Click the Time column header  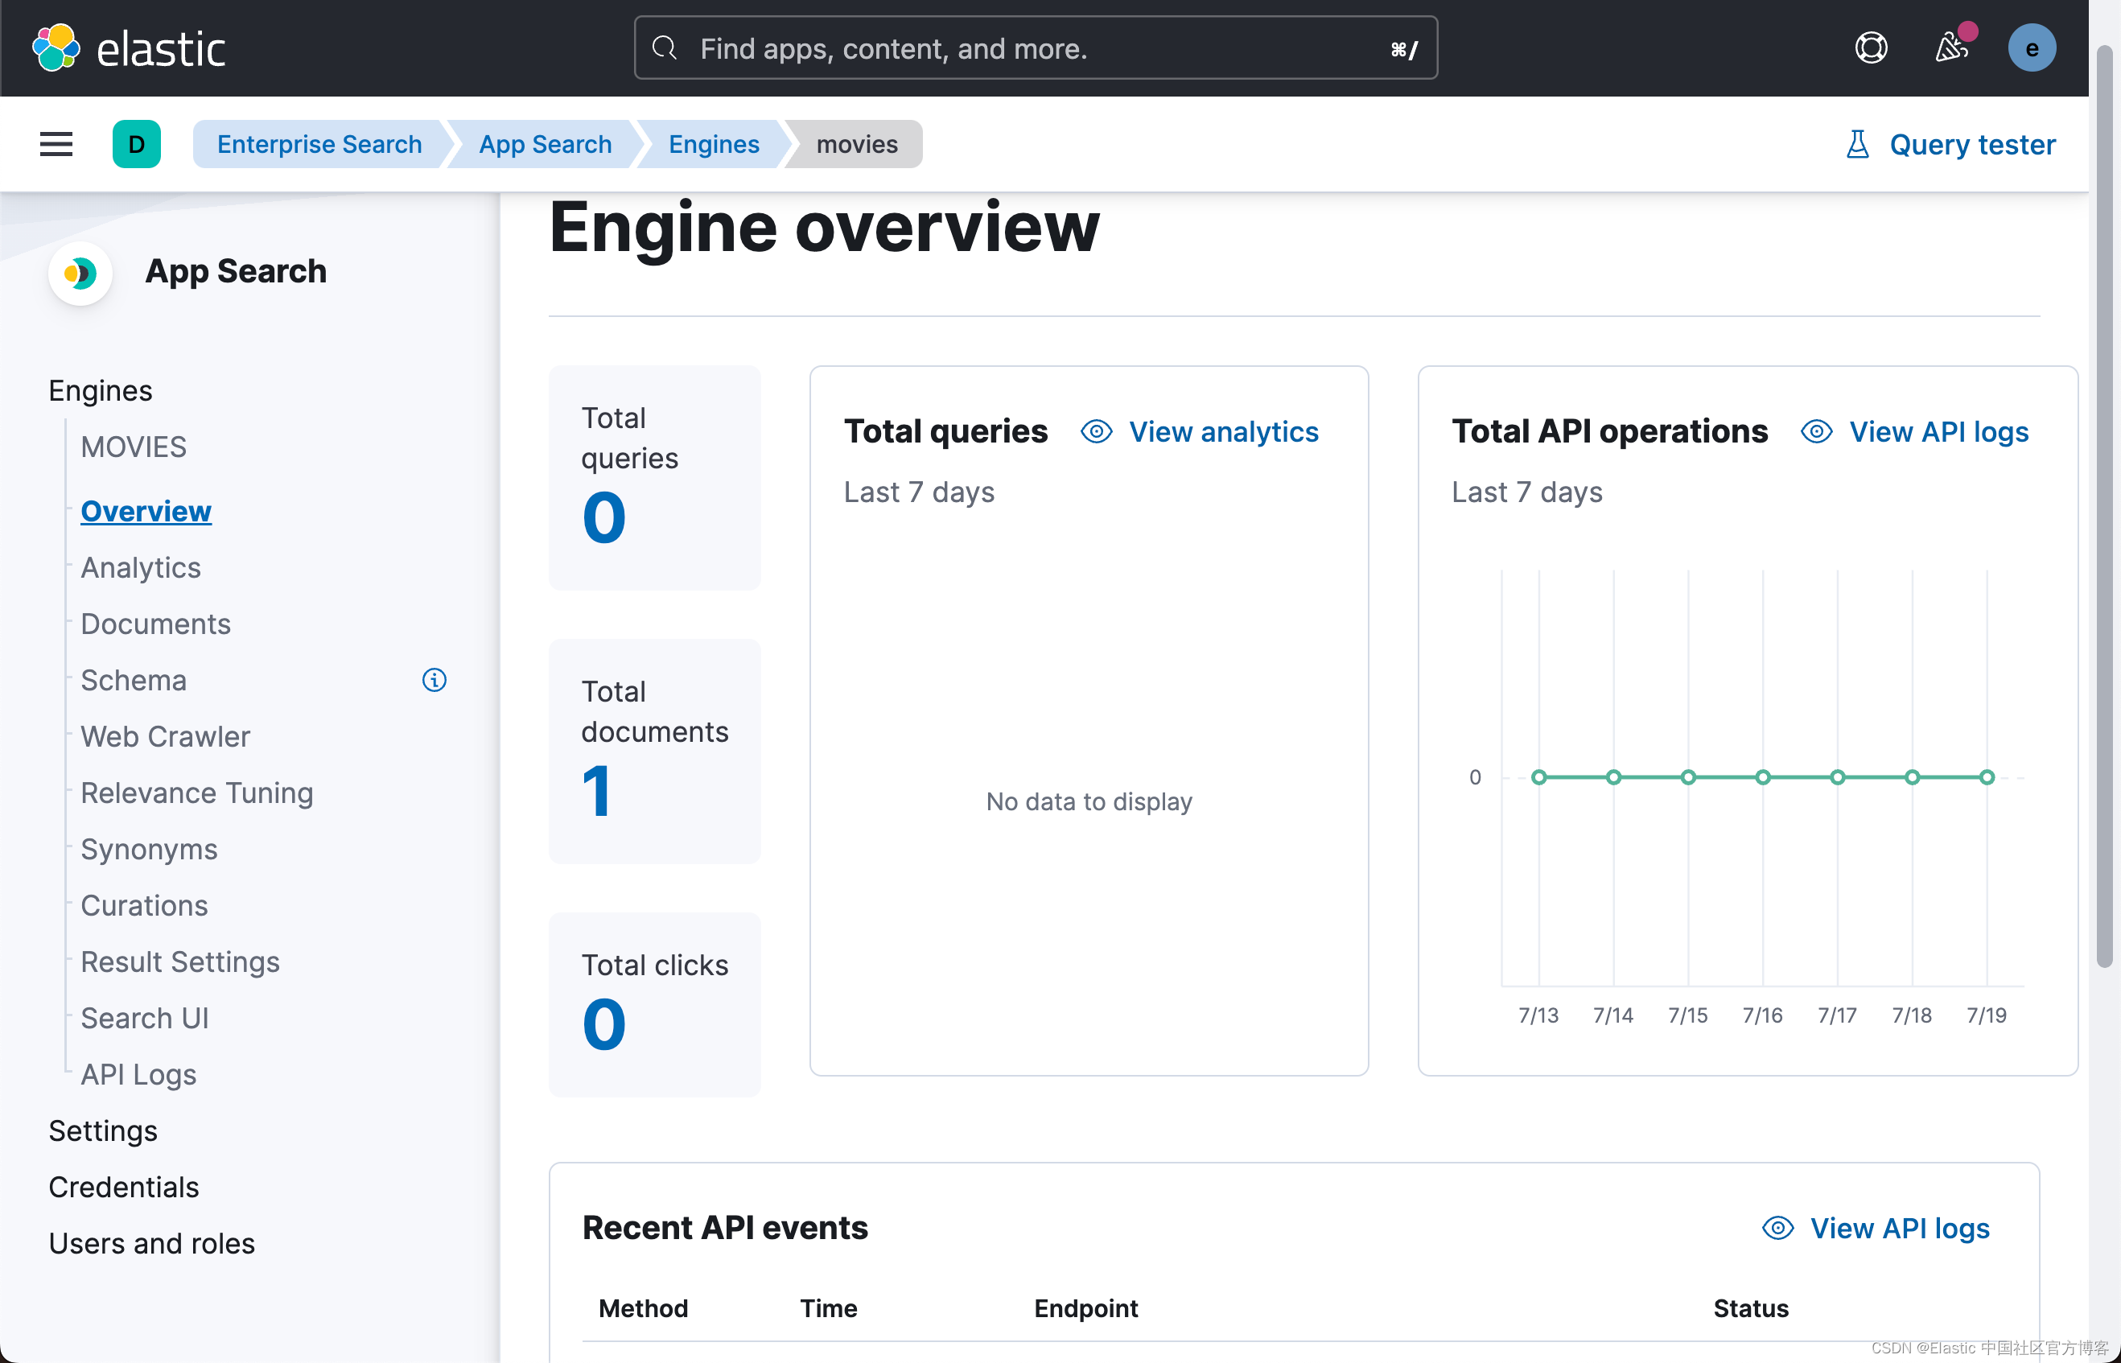tap(828, 1308)
